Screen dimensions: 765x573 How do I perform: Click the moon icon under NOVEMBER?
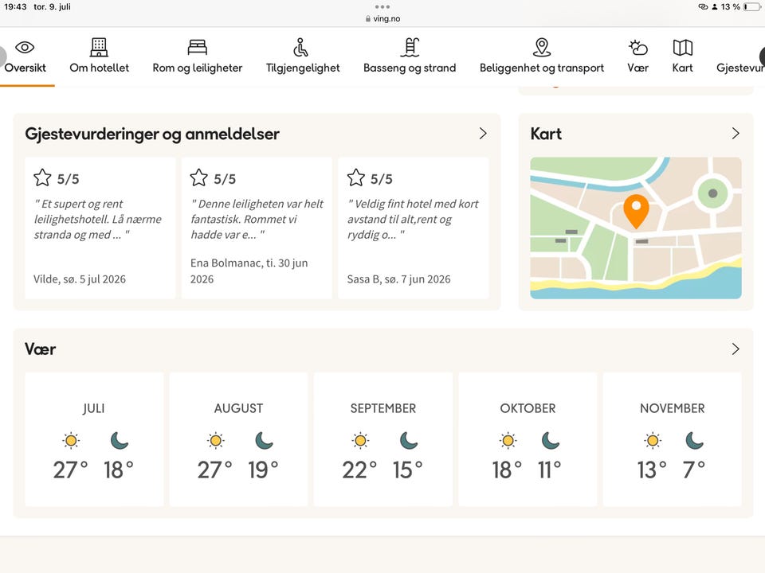point(694,440)
